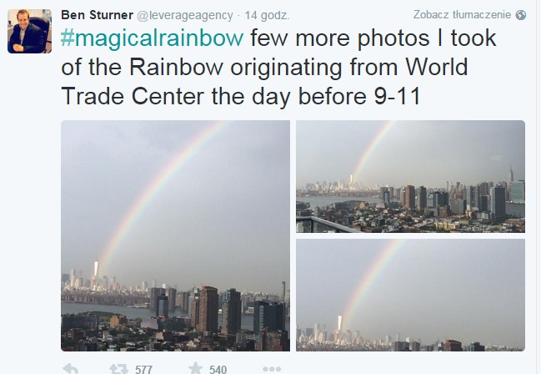
Task: Click the reply arrow icon
Action: pyautogui.click(x=71, y=368)
